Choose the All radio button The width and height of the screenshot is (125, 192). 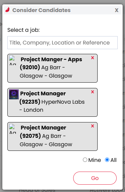(x=107, y=160)
